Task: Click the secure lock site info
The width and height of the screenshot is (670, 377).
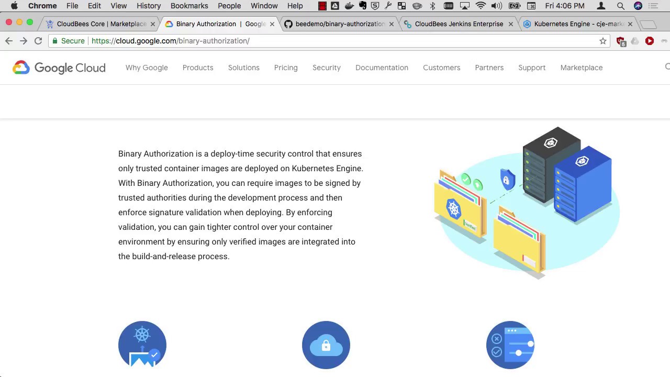Action: [x=69, y=41]
